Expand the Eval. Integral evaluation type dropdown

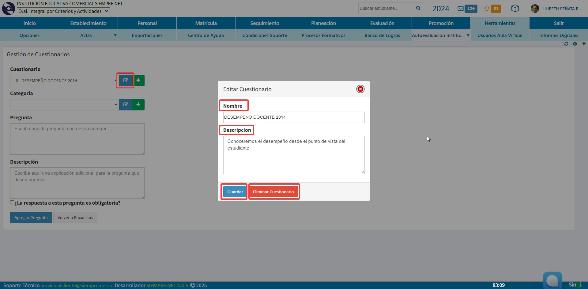(x=63, y=11)
